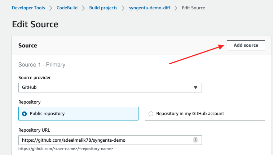Click the chevron before Edit Source breadcrumb
This screenshot has height=155, width=273.
[x=175, y=8]
